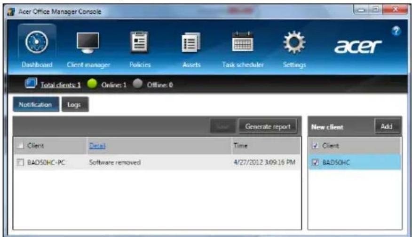Follow the Total clients: 1 link

coord(60,85)
